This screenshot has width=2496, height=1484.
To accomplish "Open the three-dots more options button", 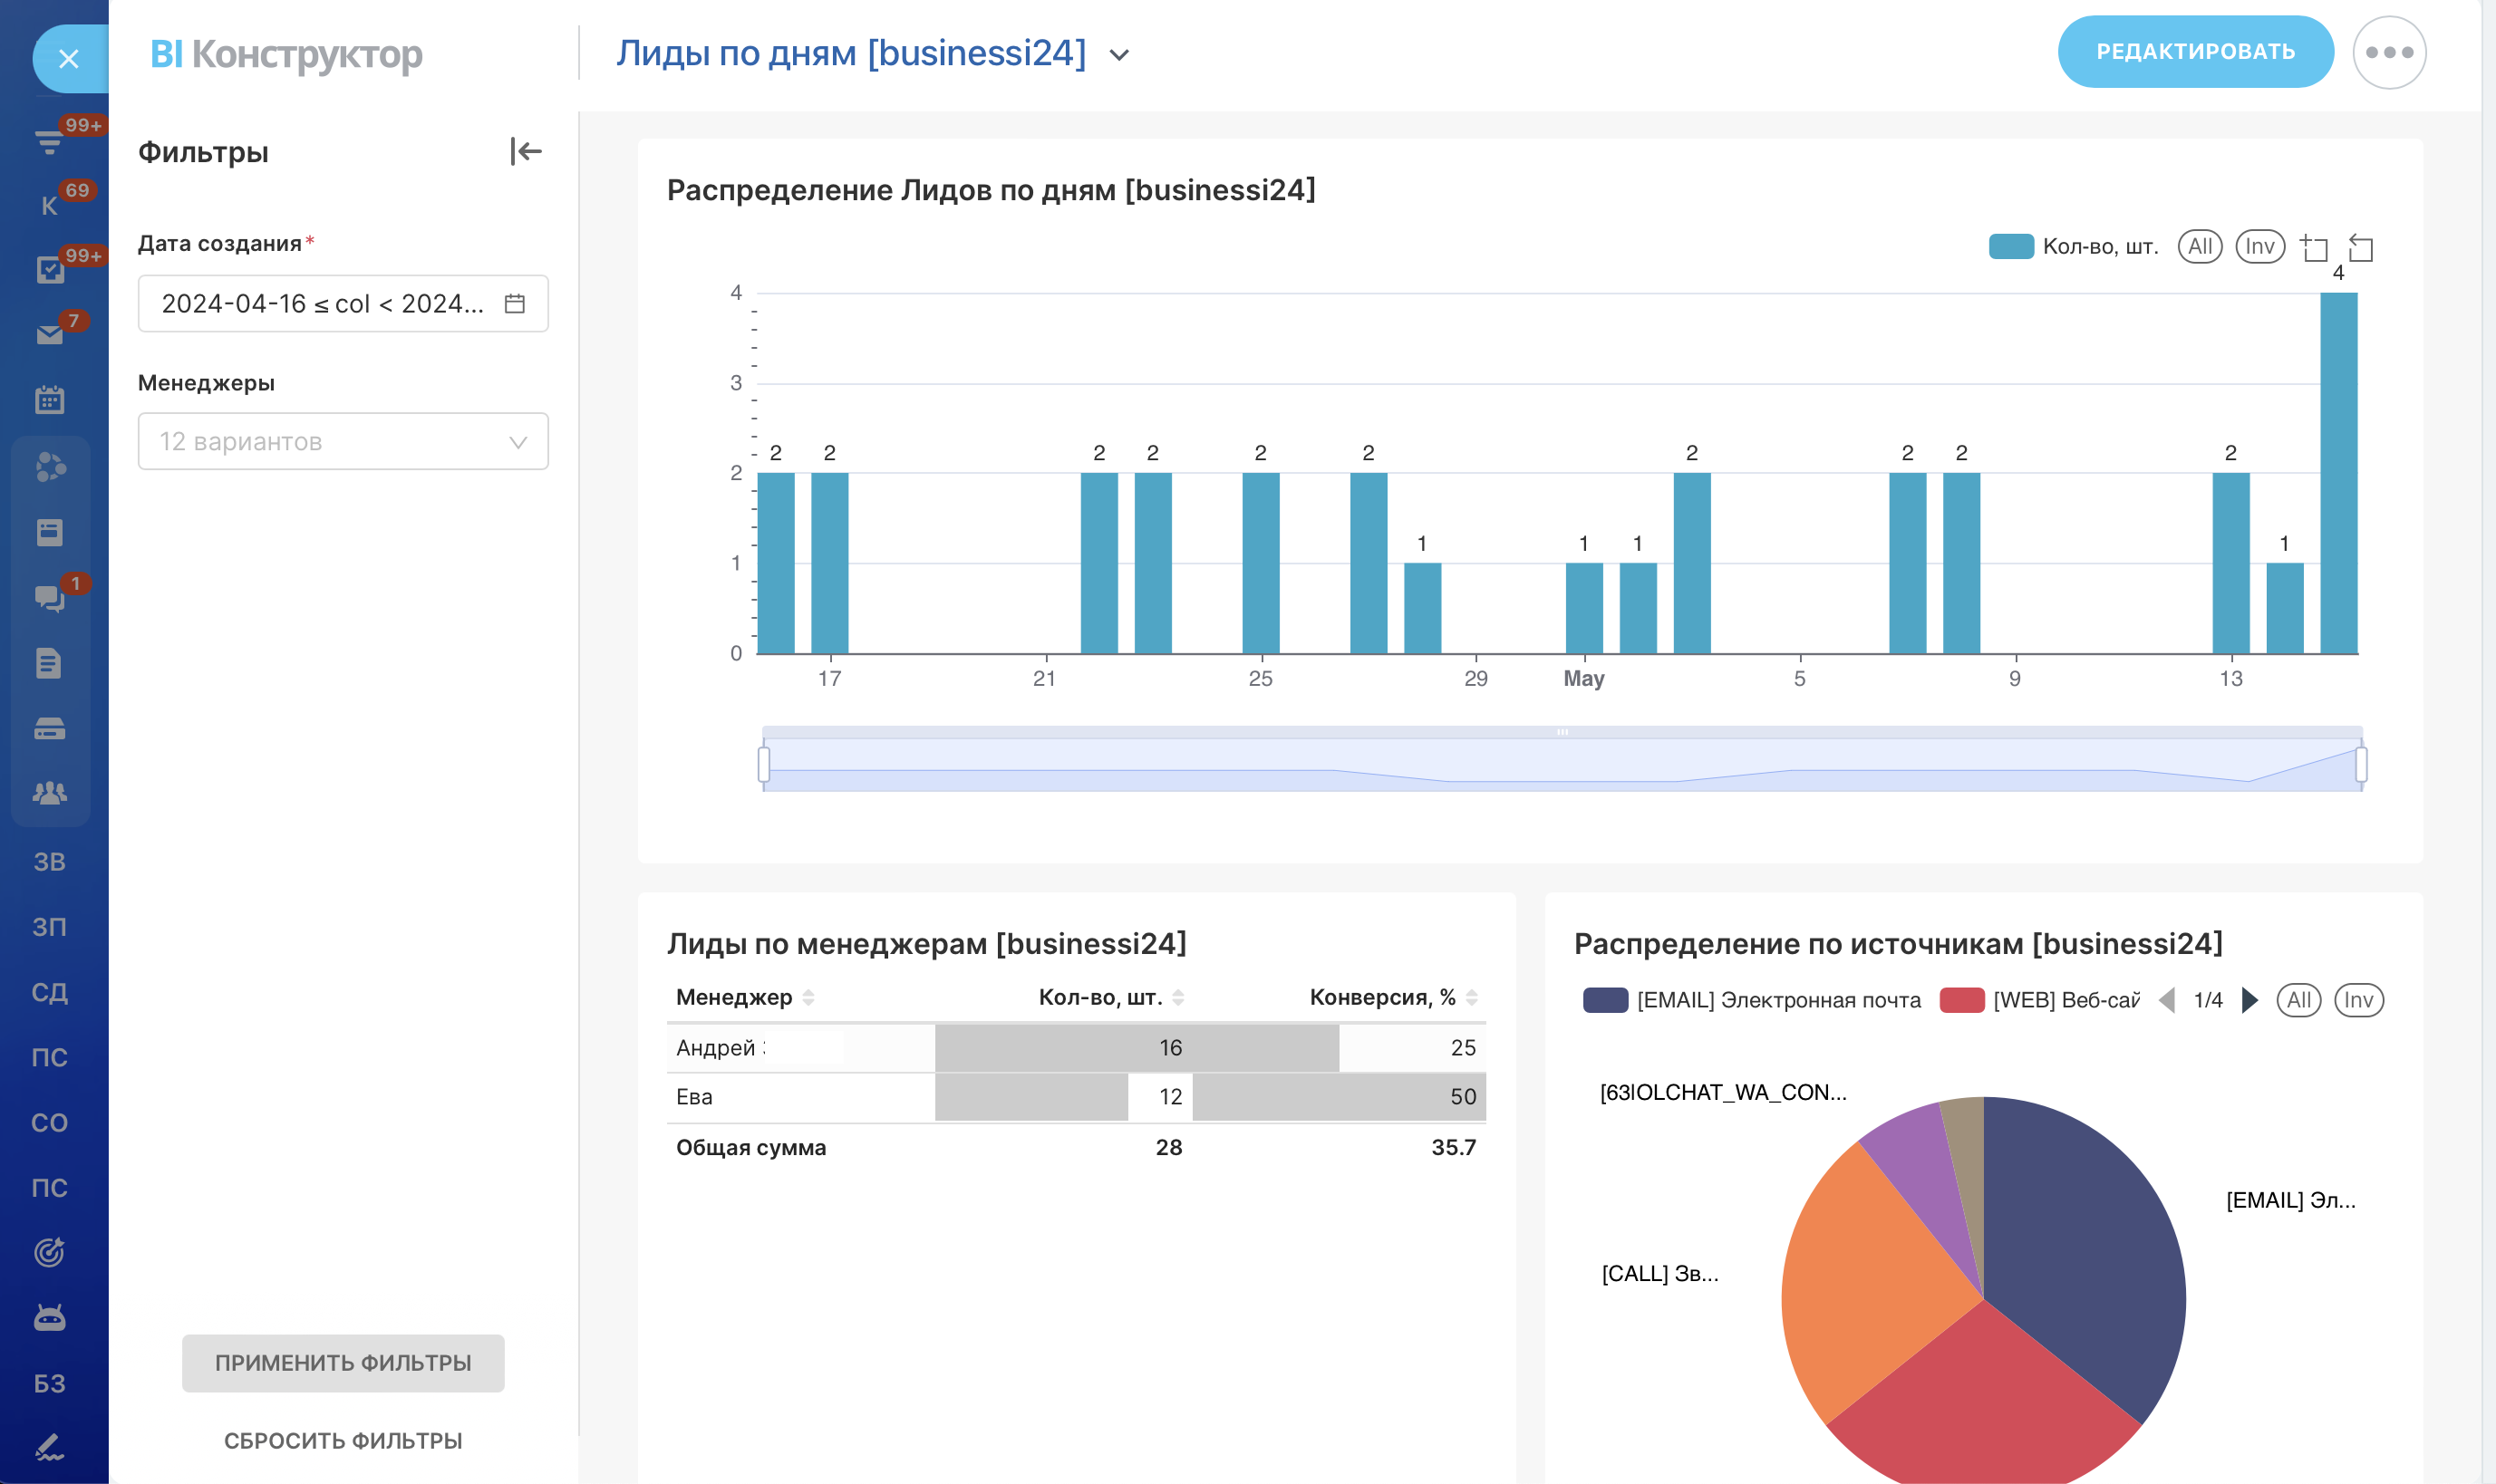I will (x=2389, y=53).
